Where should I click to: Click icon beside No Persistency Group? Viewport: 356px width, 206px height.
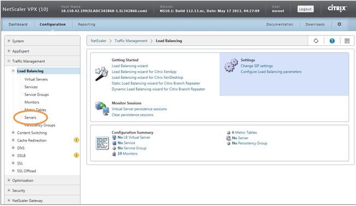click(x=229, y=143)
